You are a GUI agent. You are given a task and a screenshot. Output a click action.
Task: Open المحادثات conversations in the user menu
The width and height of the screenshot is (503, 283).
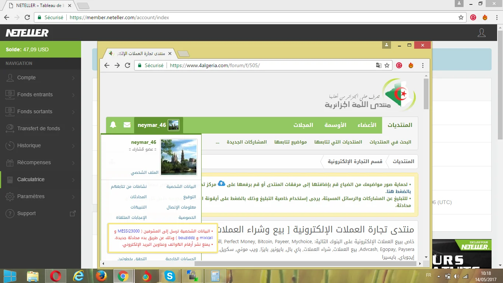coord(139,197)
